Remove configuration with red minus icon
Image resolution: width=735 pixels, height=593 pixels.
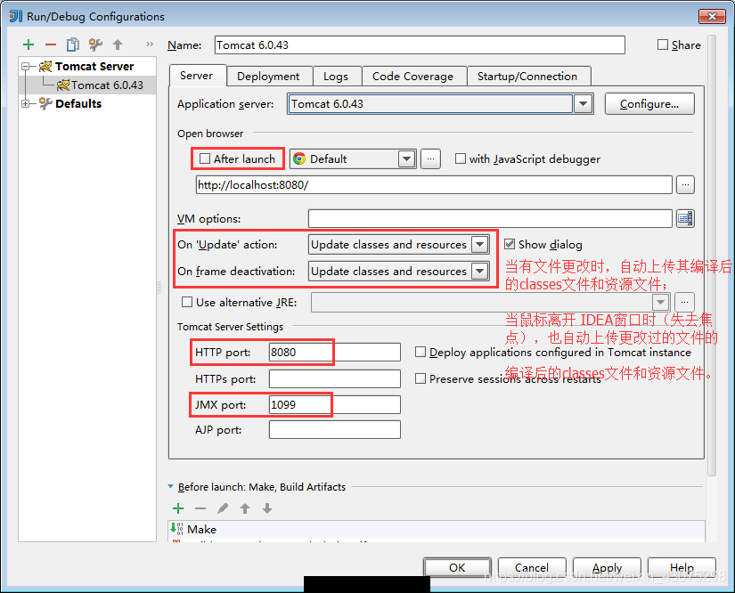(51, 45)
